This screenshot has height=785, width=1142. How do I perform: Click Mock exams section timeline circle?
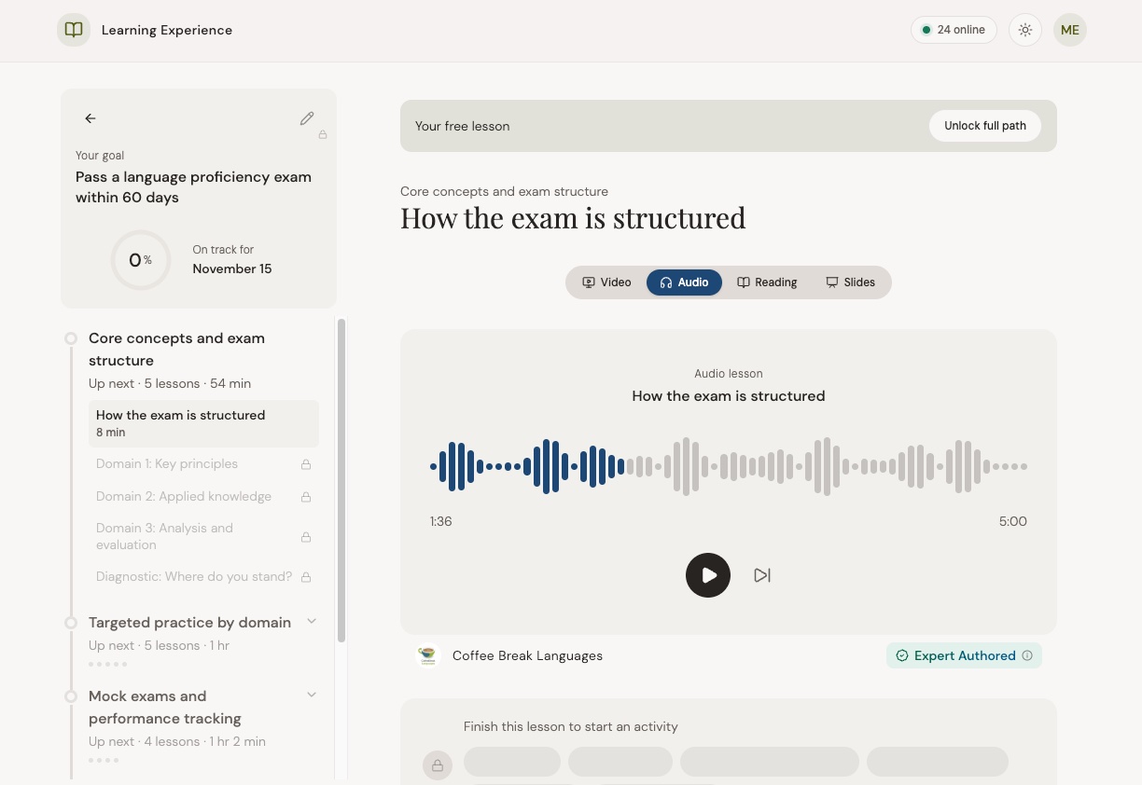point(71,696)
